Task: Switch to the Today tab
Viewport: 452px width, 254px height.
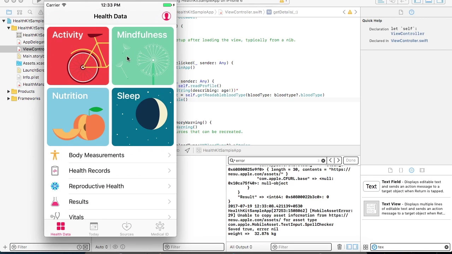Action: point(94,229)
